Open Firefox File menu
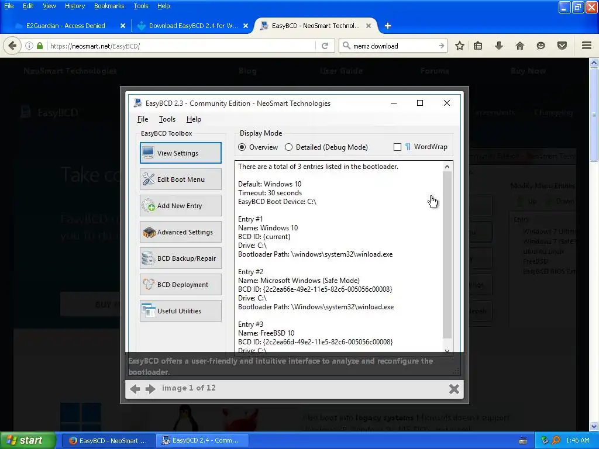Image resolution: width=599 pixels, height=449 pixels. coord(9,6)
